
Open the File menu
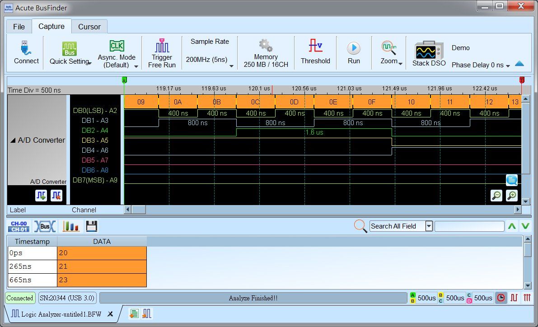coord(19,27)
